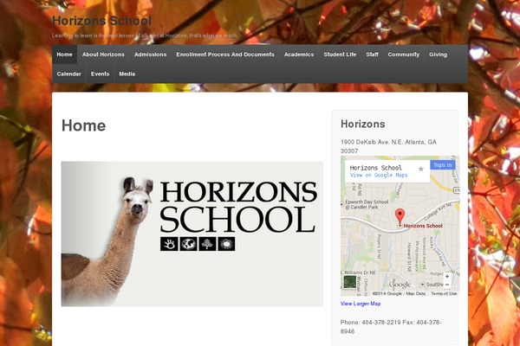Viewport: 520px width, 346px height.
Task: Click the tree symbol icon in banner
Action: 207,244
